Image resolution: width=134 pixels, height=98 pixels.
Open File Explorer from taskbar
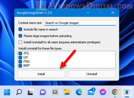pos(67,92)
